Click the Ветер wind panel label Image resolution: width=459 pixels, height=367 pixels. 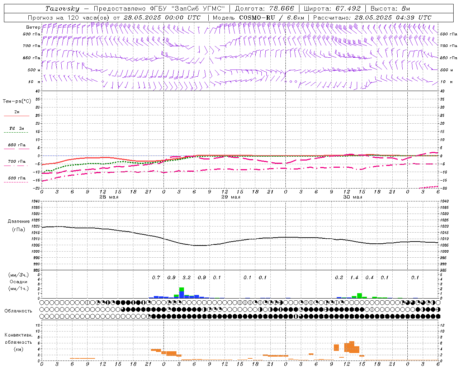(33, 27)
